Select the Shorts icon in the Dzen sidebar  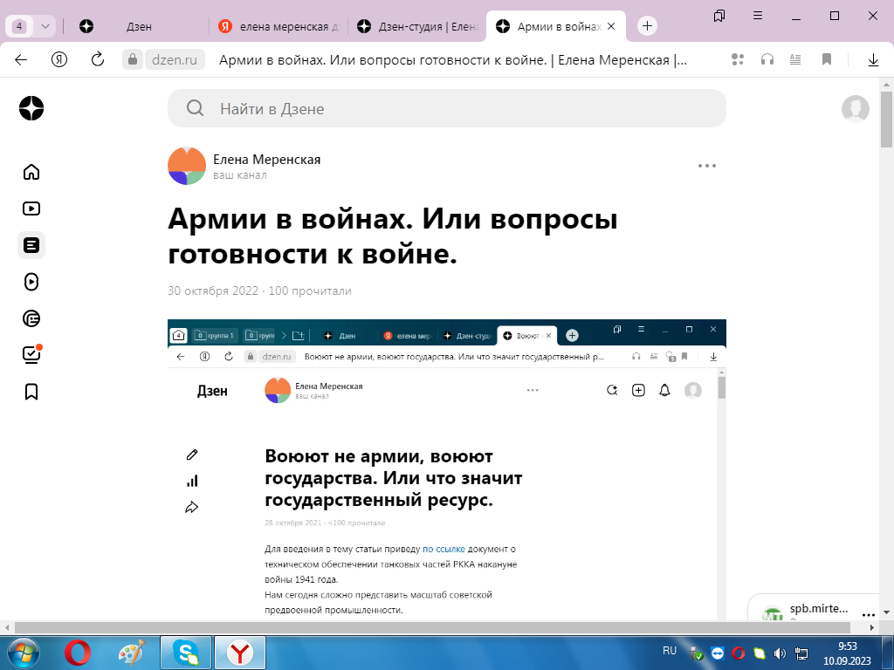click(31, 282)
